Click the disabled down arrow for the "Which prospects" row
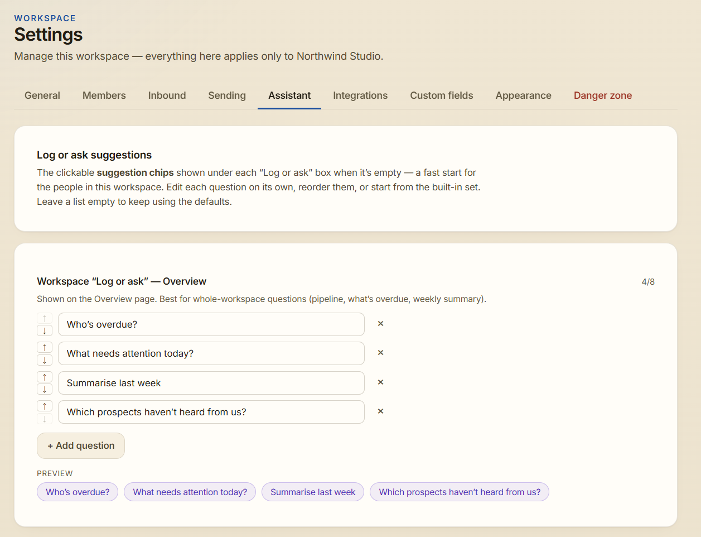Screen dimensions: 701x537 pyautogui.click(x=45, y=419)
